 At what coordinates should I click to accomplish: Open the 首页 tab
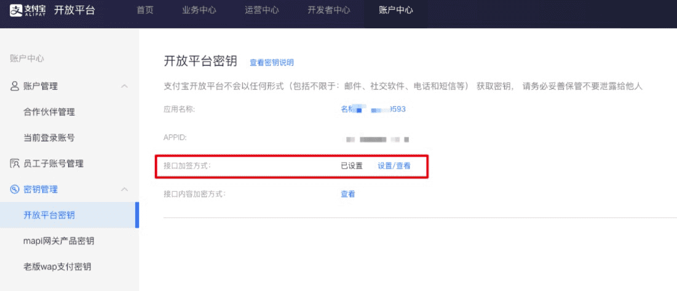tap(145, 10)
